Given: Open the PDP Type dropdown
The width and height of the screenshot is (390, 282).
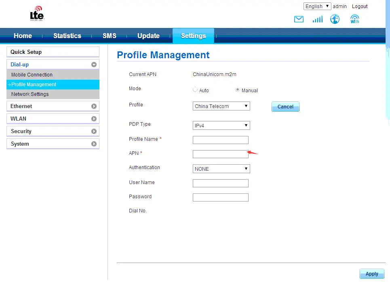Looking at the screenshot, I should (x=221, y=125).
